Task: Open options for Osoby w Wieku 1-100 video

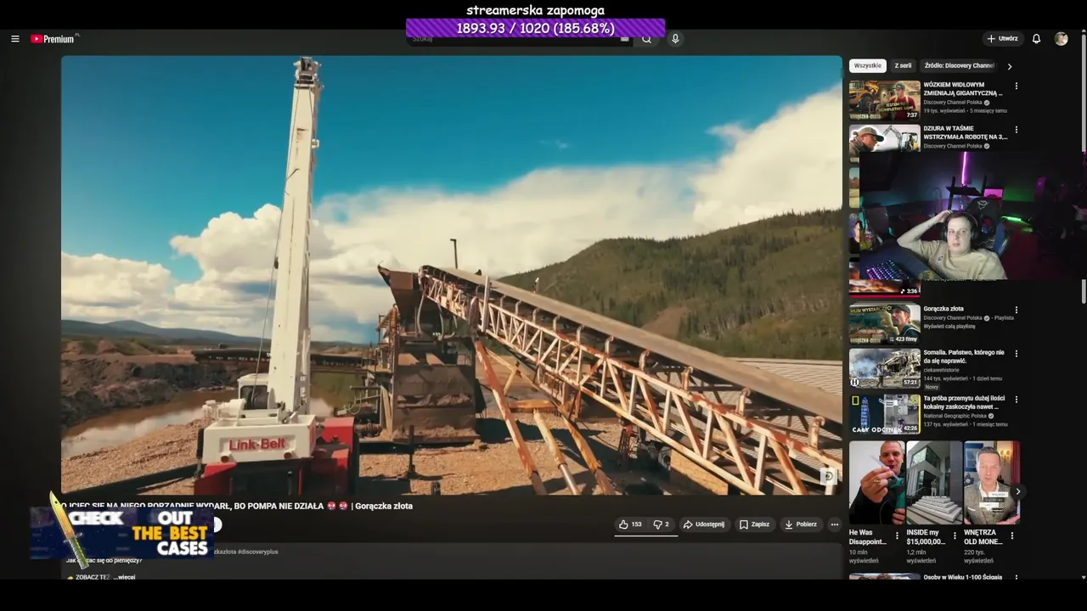Action: (x=1016, y=578)
